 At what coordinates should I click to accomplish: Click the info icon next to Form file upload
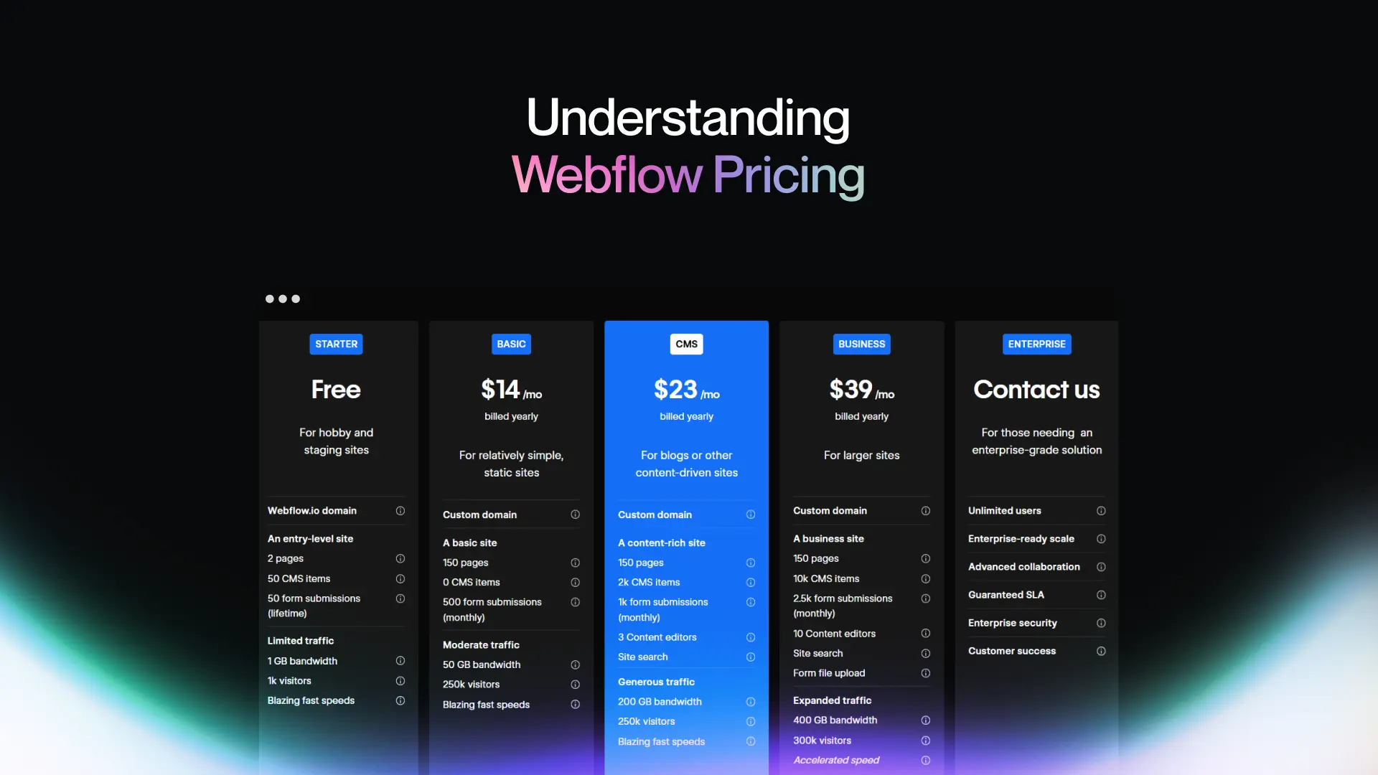[x=924, y=673]
